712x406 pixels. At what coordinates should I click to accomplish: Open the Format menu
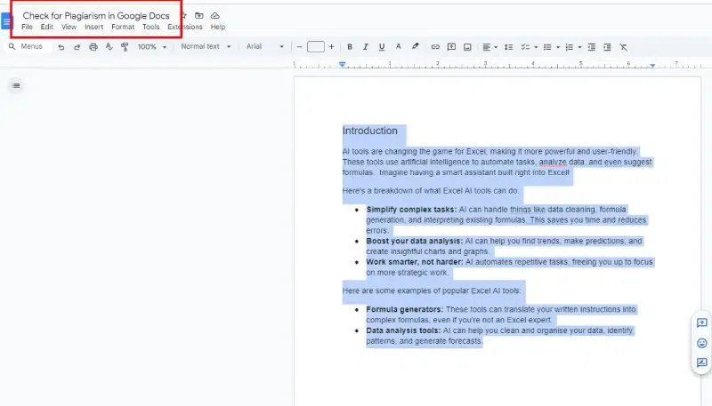(123, 27)
